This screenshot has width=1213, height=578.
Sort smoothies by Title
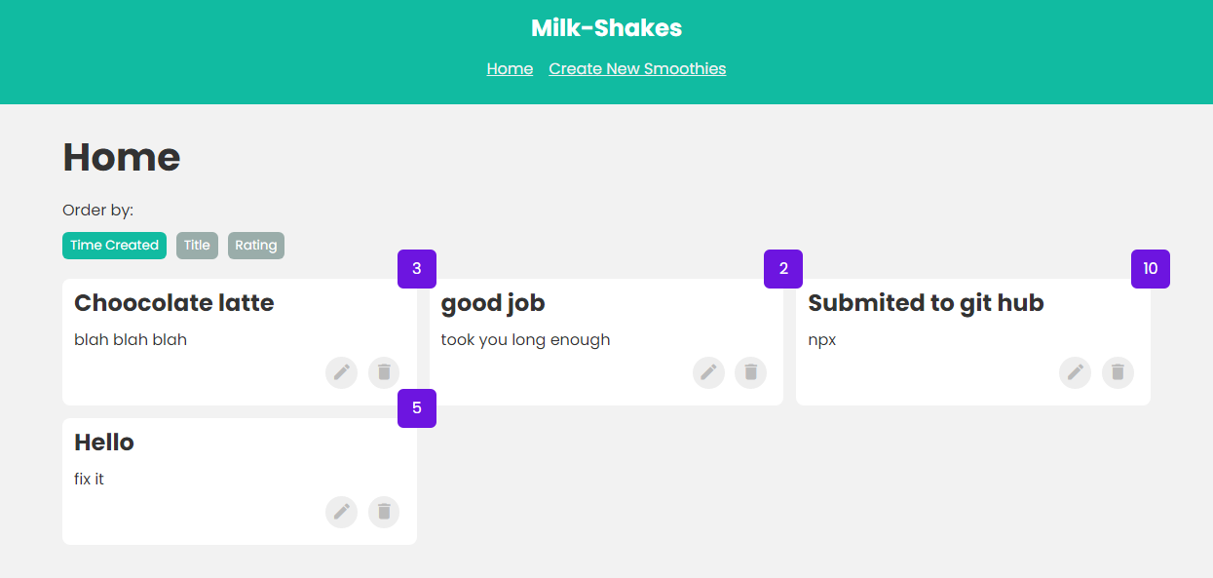pos(197,245)
